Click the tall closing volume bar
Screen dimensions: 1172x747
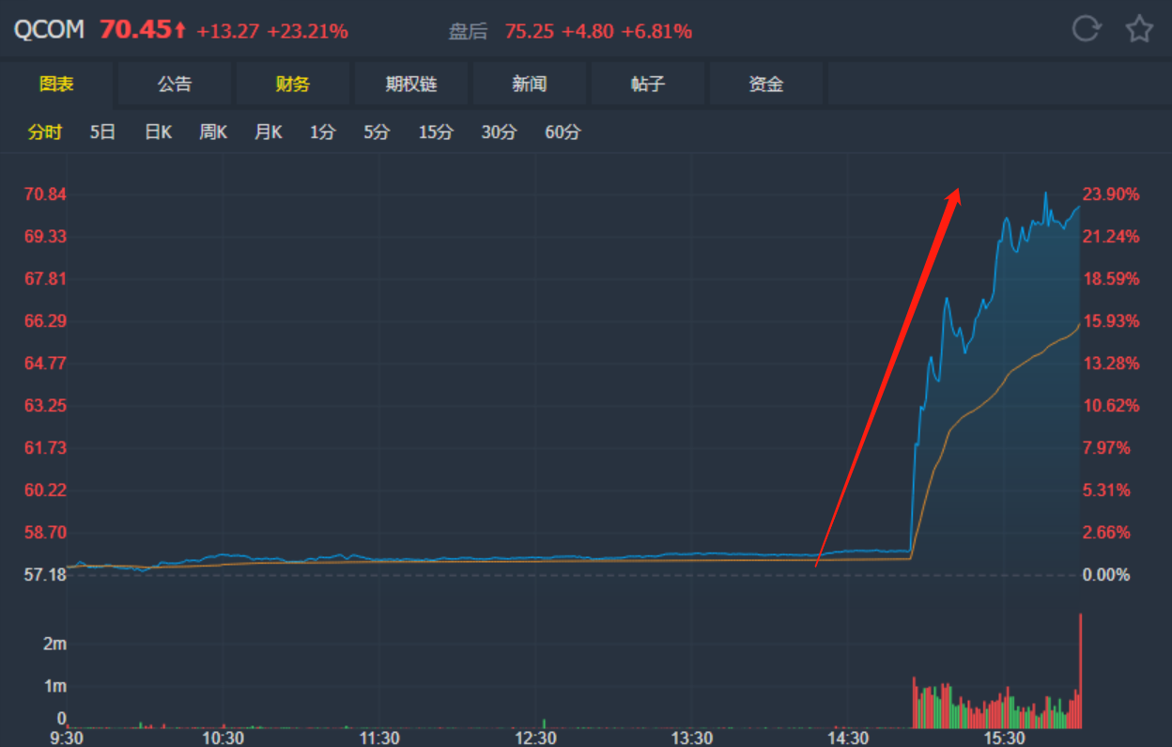click(x=1080, y=670)
